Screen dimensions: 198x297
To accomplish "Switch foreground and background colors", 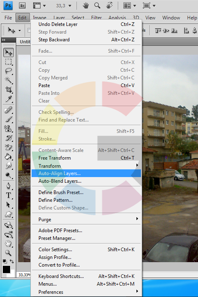I will coord(12,261).
